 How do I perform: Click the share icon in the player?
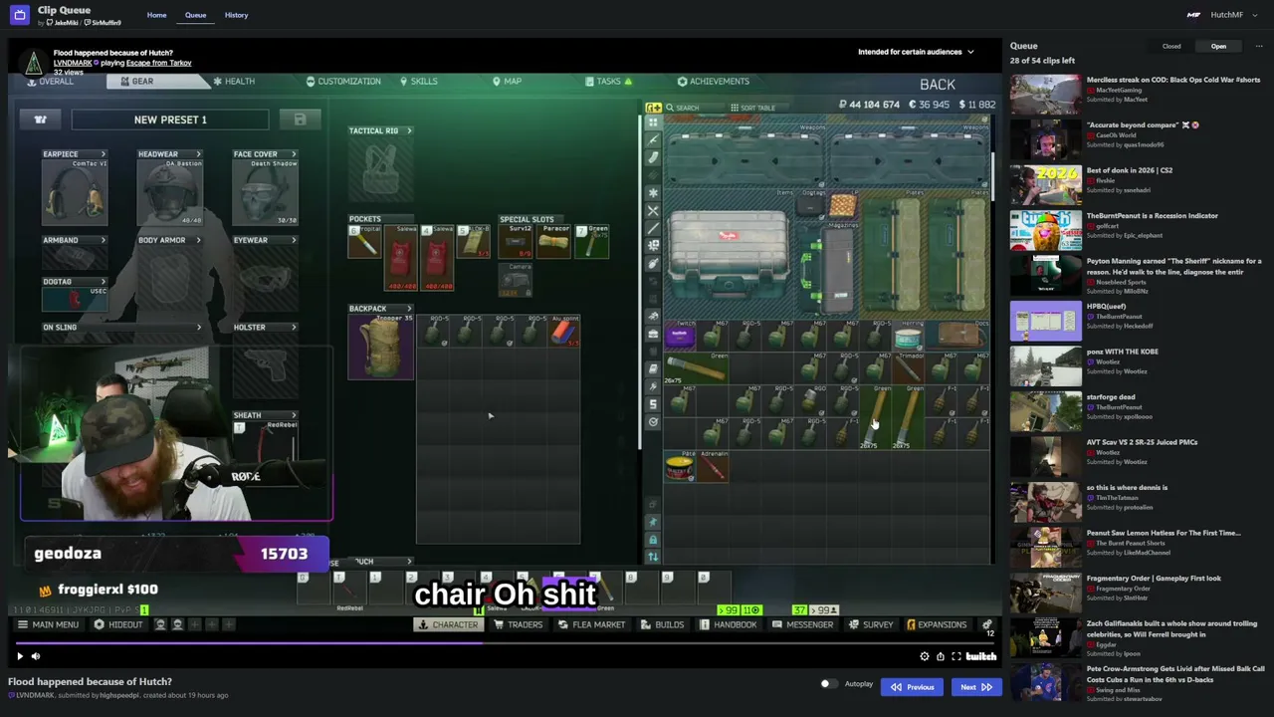tap(940, 656)
